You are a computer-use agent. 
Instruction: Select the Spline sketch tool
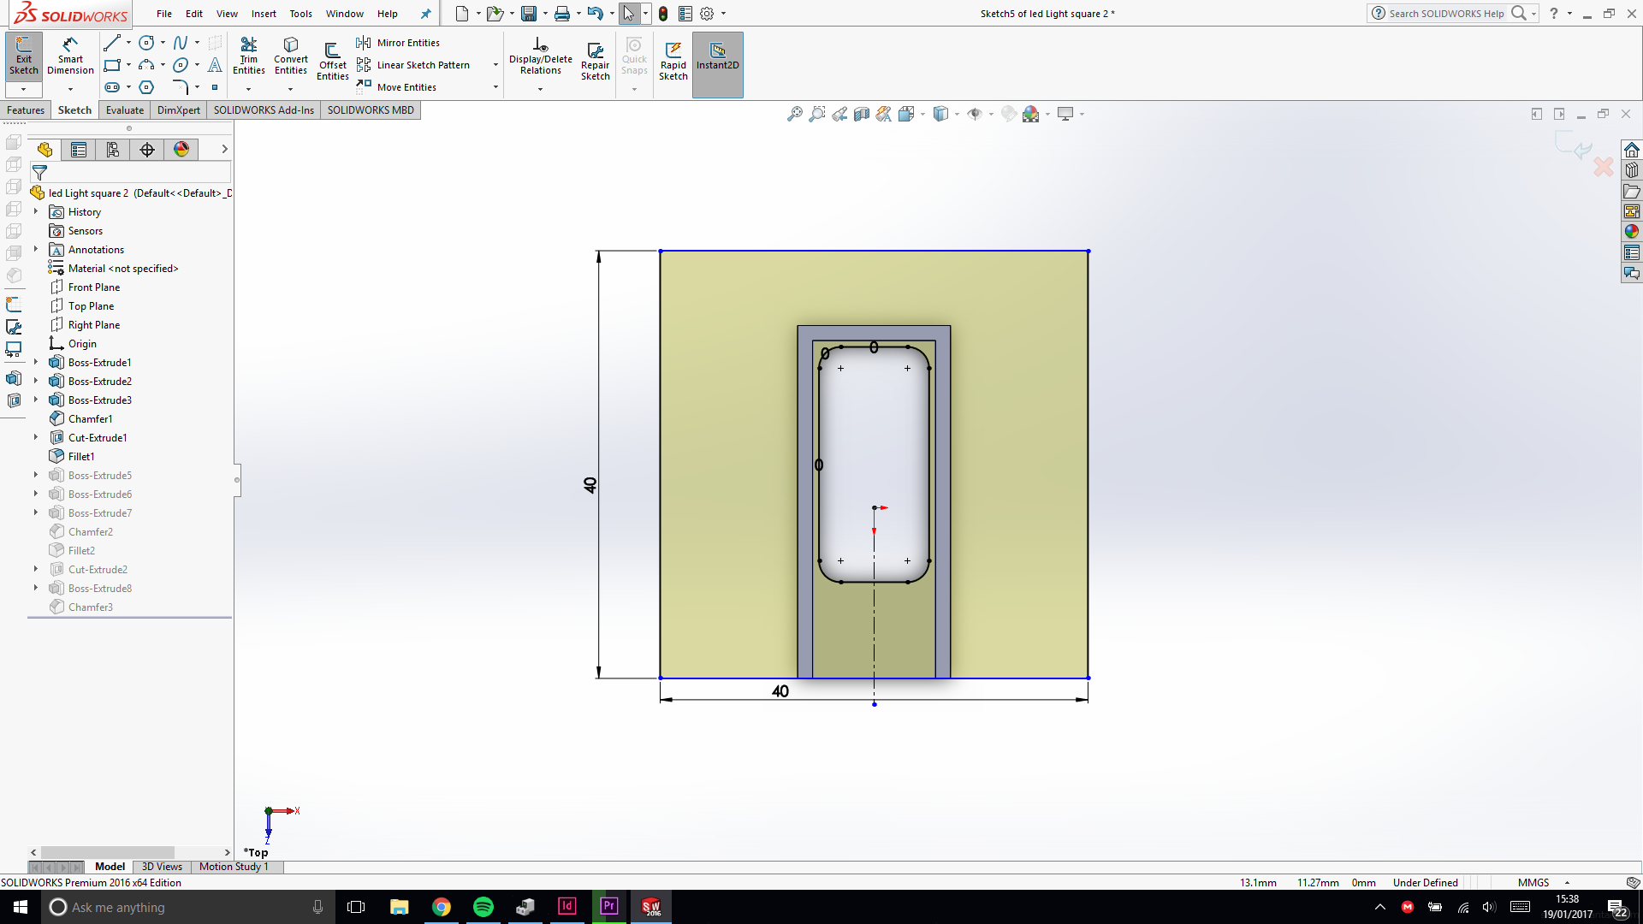pos(180,43)
